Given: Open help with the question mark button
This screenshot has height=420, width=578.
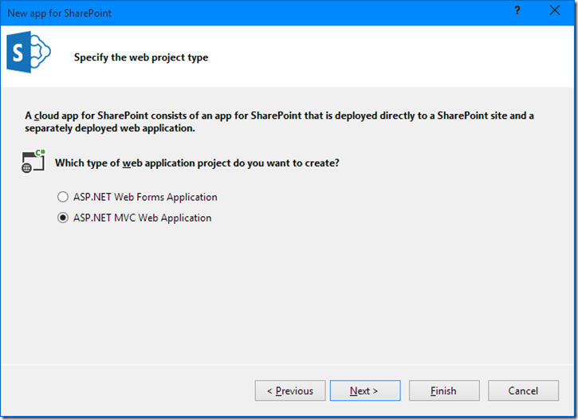Looking at the screenshot, I should pyautogui.click(x=517, y=10).
